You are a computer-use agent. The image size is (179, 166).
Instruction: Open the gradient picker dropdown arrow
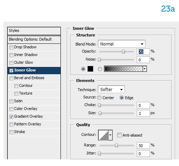point(144,69)
